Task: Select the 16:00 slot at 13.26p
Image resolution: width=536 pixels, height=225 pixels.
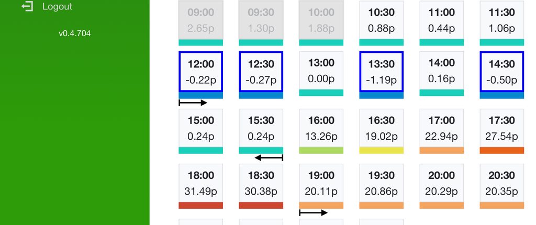Action: (321, 128)
